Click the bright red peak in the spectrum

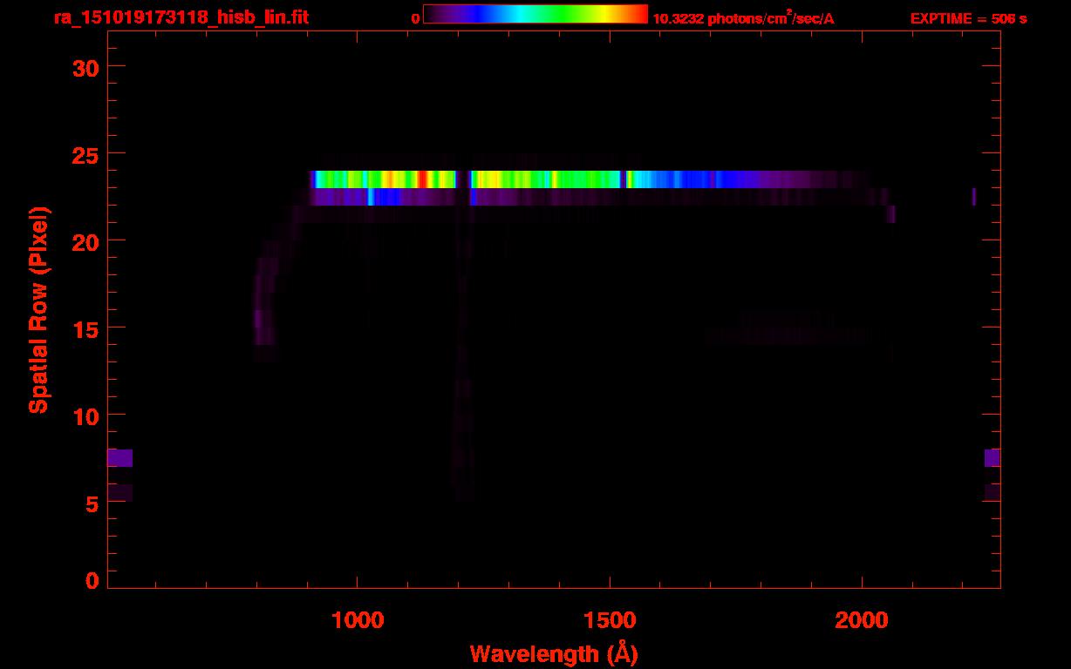pos(421,179)
